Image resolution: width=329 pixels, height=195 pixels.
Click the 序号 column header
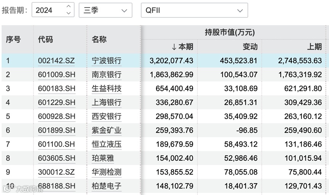[x=13, y=39]
